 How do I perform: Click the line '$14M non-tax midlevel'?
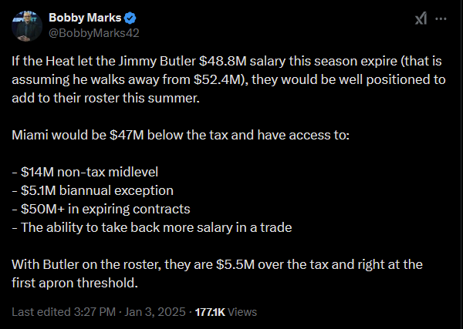point(85,172)
